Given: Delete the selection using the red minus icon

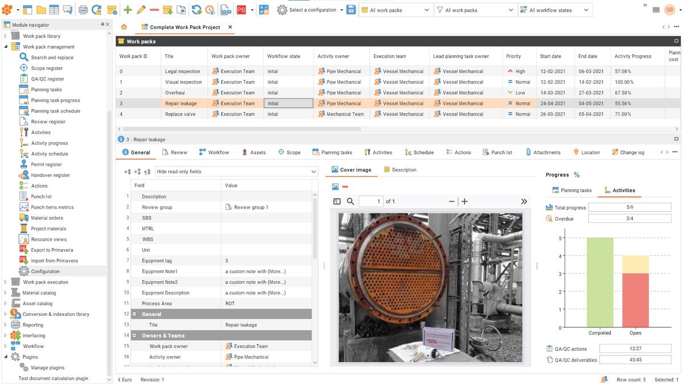Looking at the screenshot, I should (153, 9).
